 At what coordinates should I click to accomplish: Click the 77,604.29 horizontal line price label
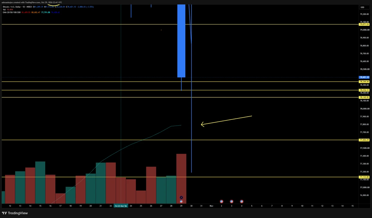(x=364, y=140)
